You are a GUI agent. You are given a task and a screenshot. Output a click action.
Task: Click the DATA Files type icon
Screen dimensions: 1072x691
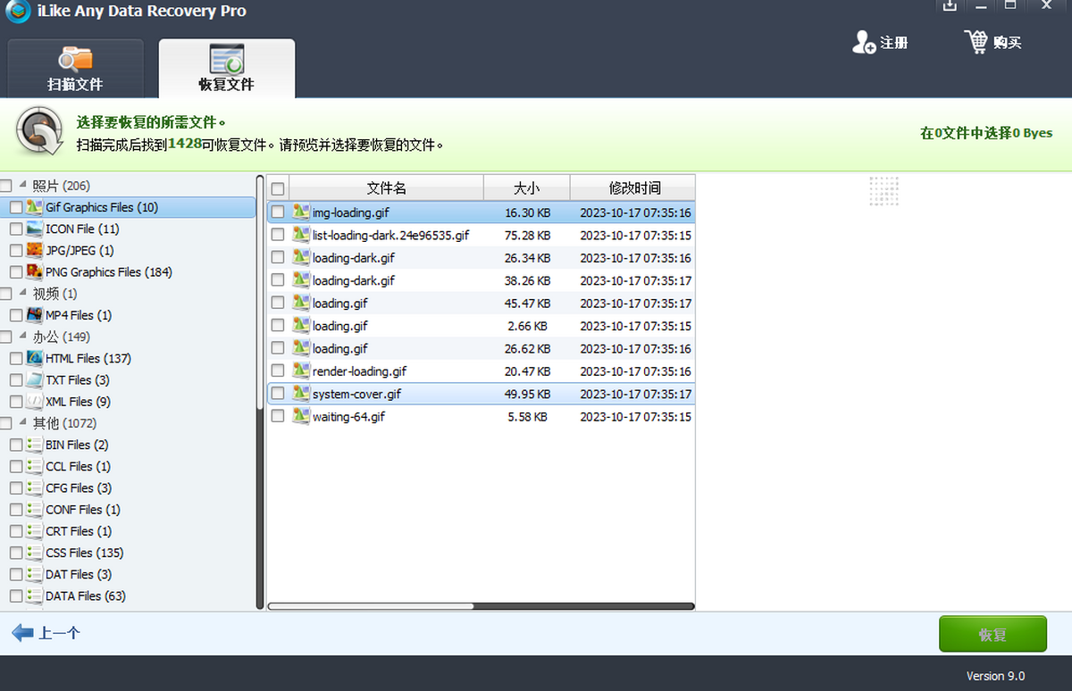point(35,595)
